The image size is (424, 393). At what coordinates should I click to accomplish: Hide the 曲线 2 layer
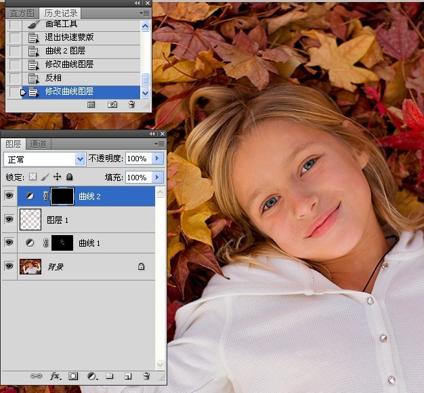(9, 196)
